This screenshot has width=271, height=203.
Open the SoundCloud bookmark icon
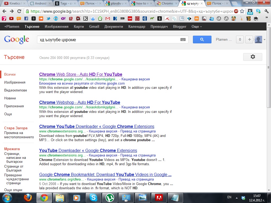pos(41,19)
